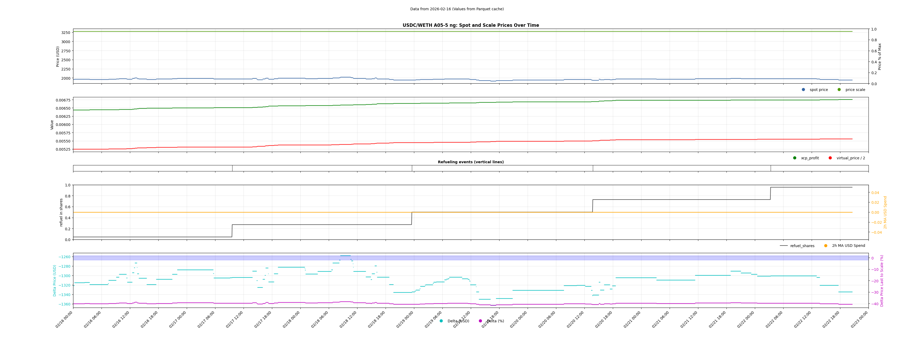Click the refuel_shares legend line sample
Viewport: 914px width, 362px height.
[784, 246]
